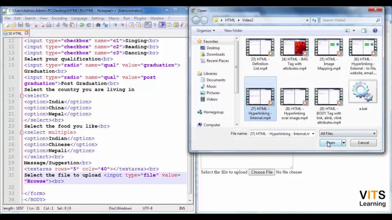392x220 pixels.
Task: Click the Zoom In toolbar icon
Action: point(115,25)
